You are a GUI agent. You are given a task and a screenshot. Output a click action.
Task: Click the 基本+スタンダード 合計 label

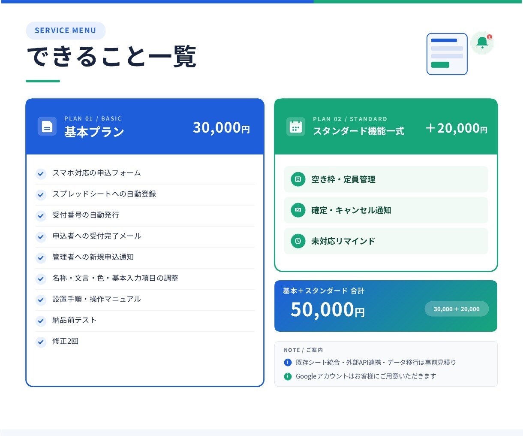[324, 291]
